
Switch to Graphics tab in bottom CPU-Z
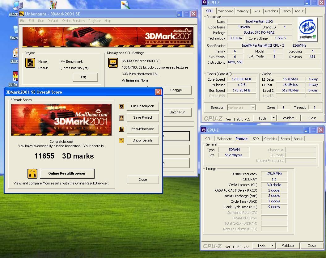click(x=270, y=139)
